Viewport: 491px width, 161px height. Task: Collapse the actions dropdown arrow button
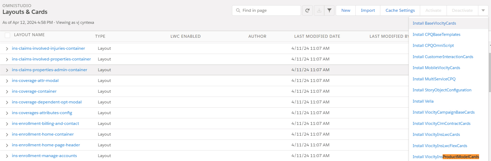pyautogui.click(x=483, y=10)
